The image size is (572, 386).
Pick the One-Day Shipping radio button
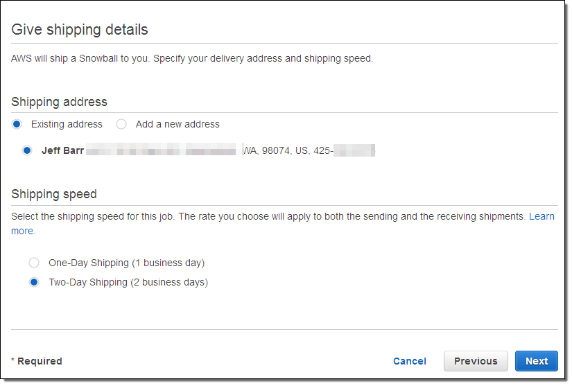coord(34,263)
